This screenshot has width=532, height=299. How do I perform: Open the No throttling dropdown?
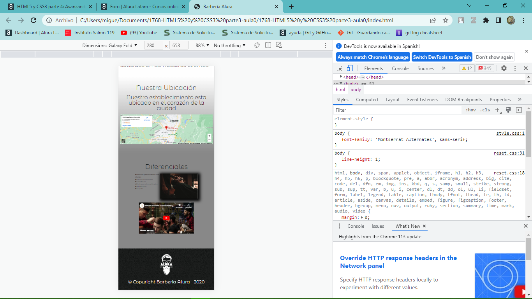click(230, 46)
